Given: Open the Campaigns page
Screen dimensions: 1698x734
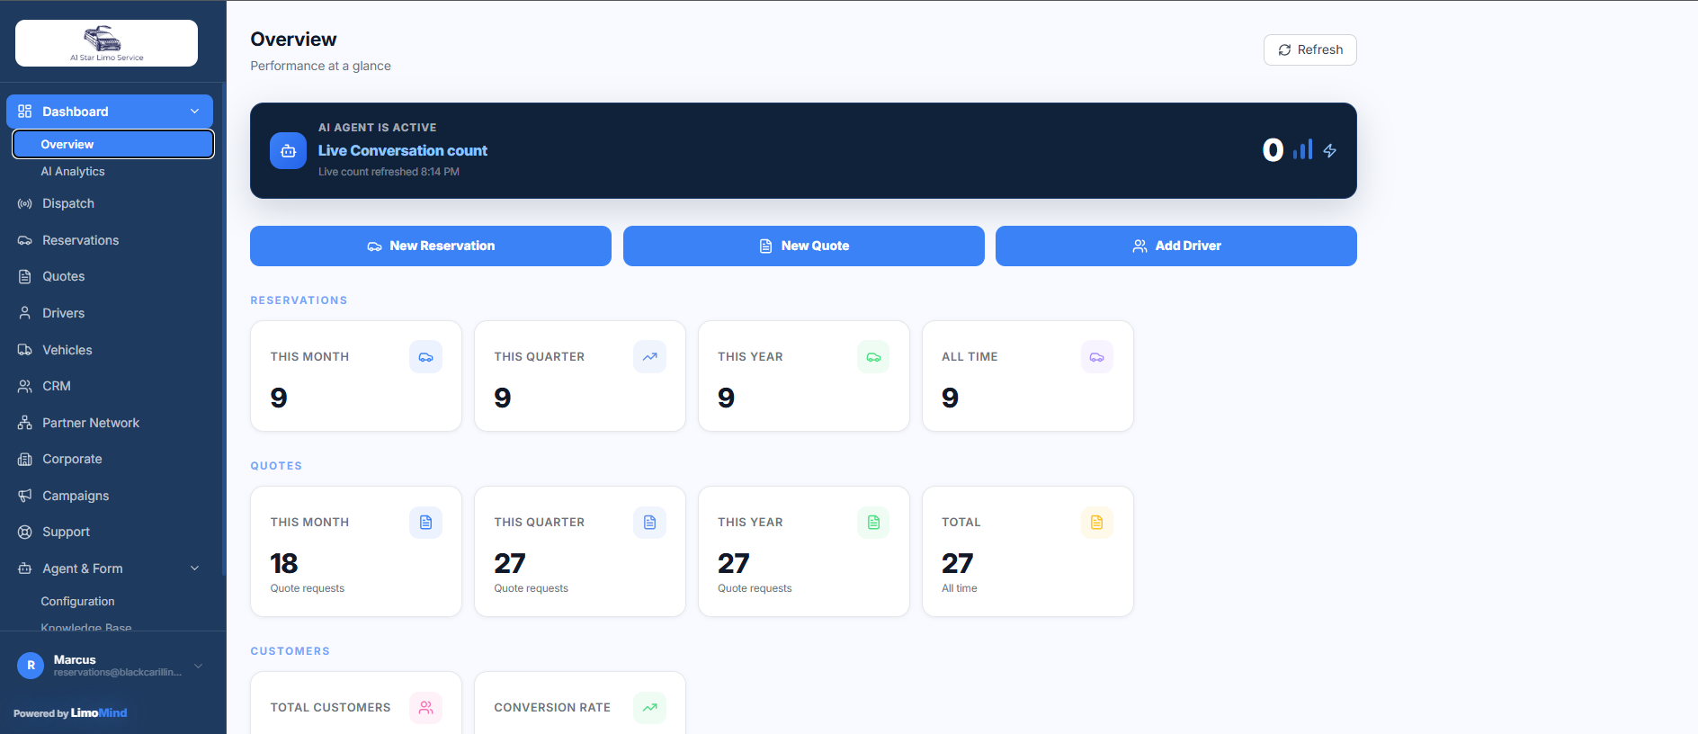Looking at the screenshot, I should [76, 496].
